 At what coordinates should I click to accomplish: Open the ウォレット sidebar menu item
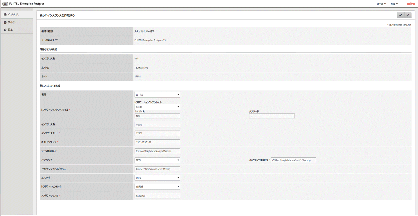[17, 22]
